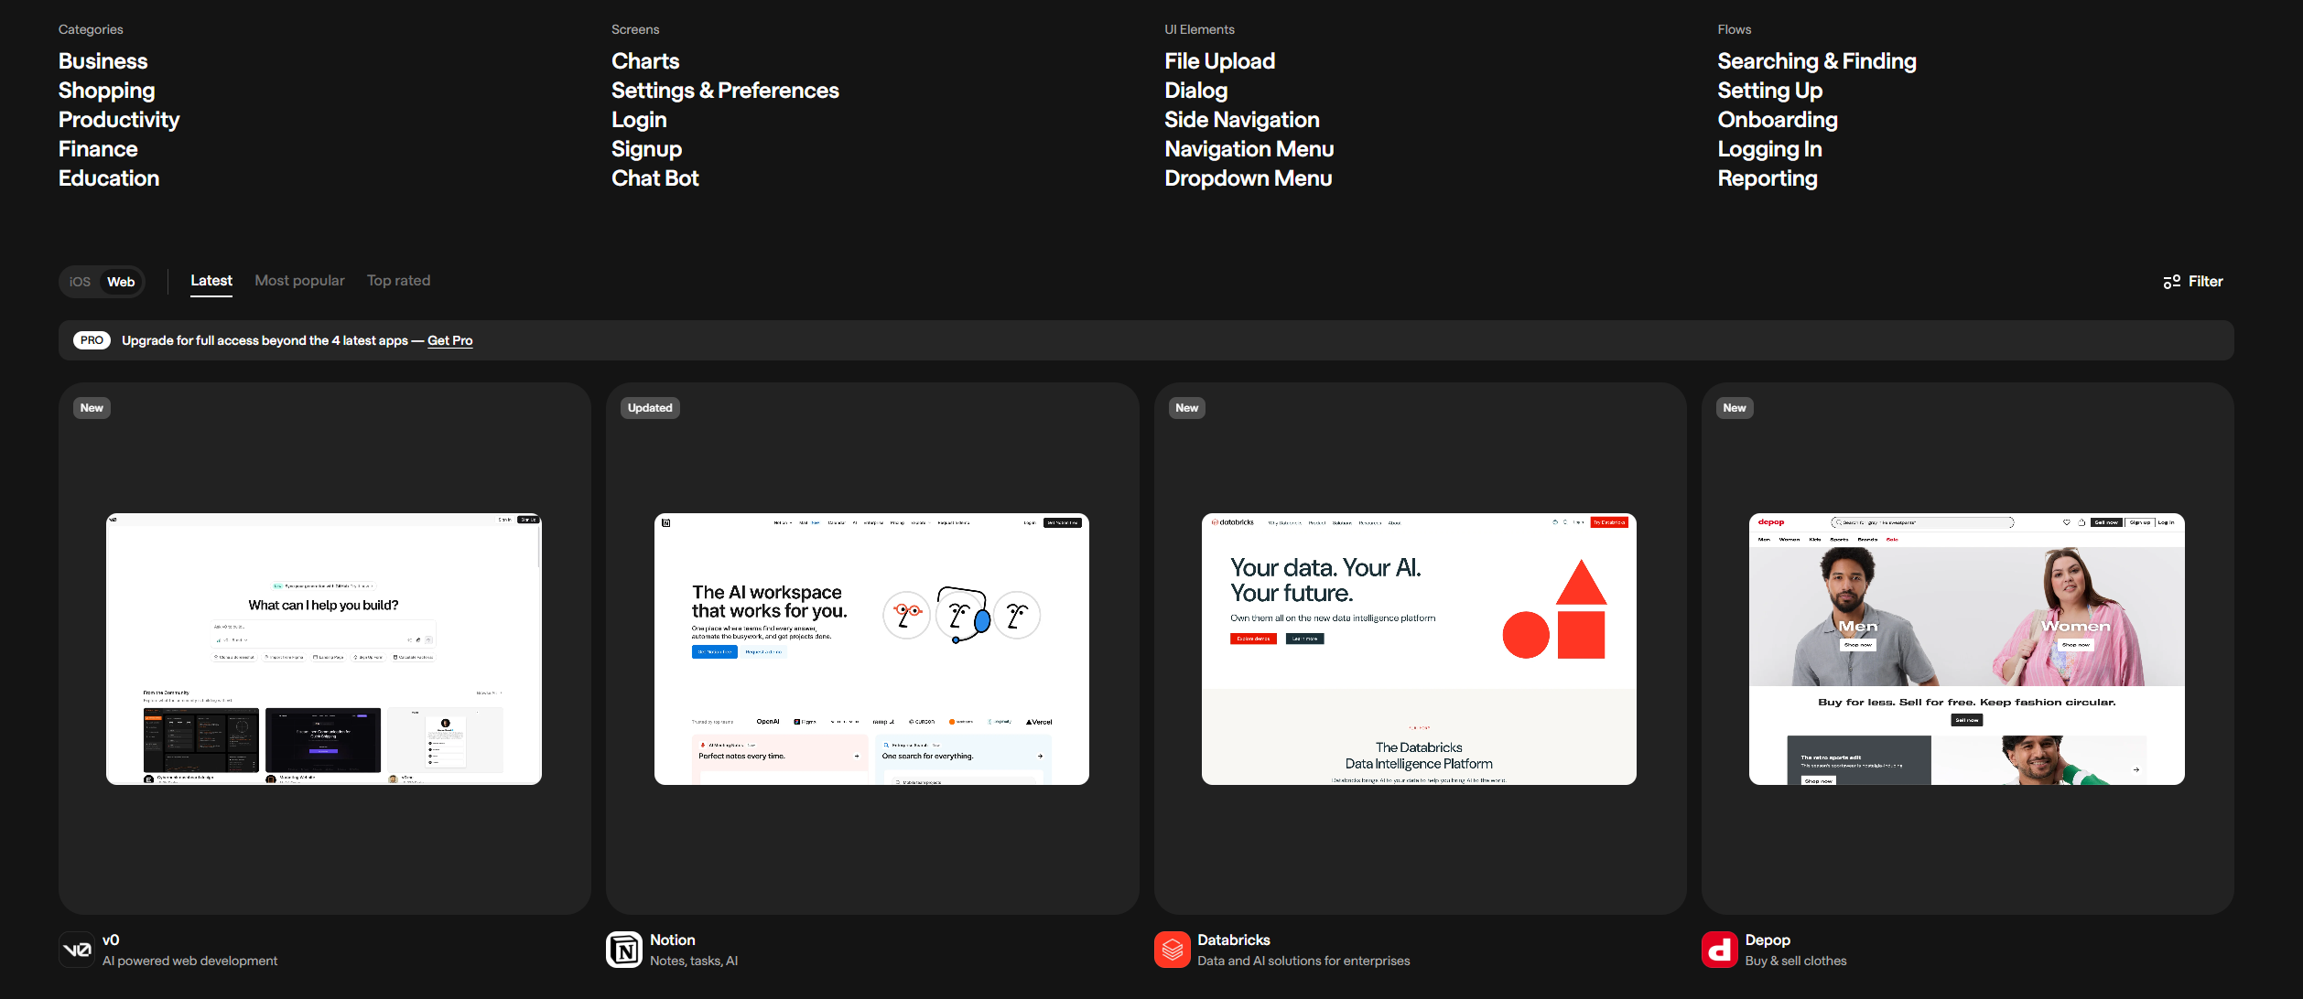The height and width of the screenshot is (999, 2303).
Task: Open the Depop screenshot thumbnail
Action: [x=1966, y=649]
